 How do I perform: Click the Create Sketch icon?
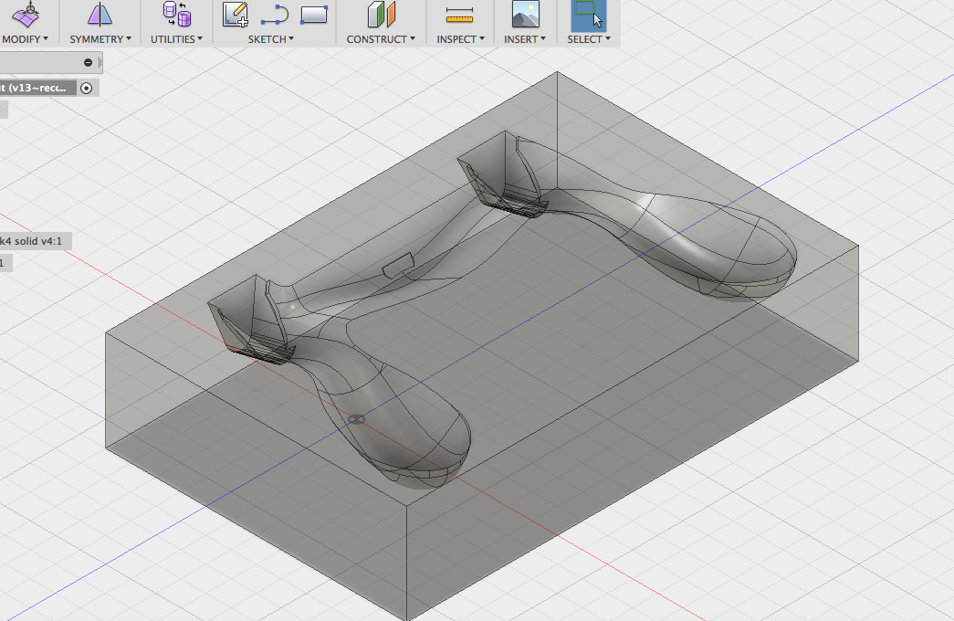click(x=236, y=14)
